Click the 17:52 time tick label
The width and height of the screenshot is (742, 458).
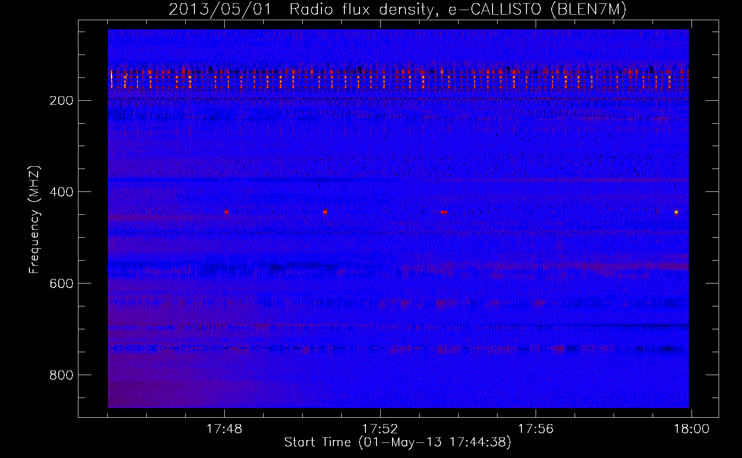click(380, 429)
